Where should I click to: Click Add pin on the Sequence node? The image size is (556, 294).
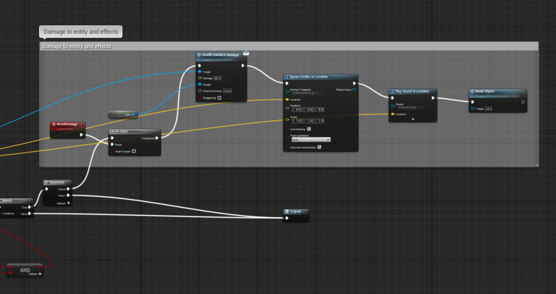(68, 203)
